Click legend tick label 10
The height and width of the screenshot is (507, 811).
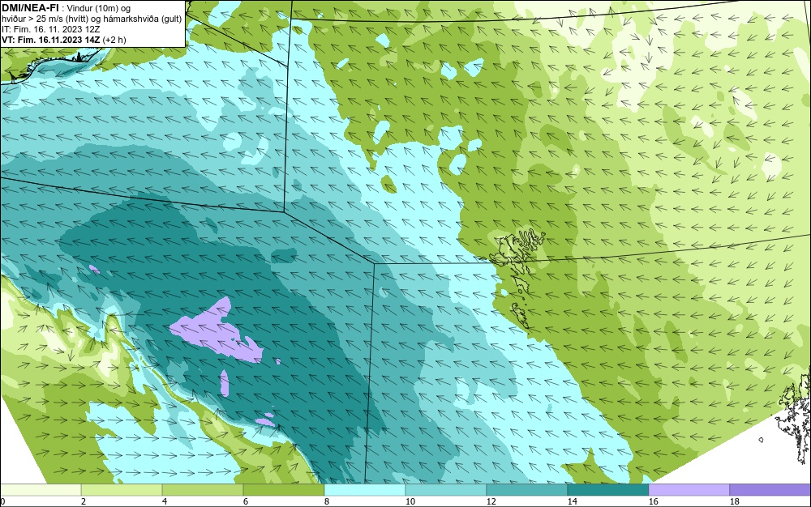coord(410,501)
